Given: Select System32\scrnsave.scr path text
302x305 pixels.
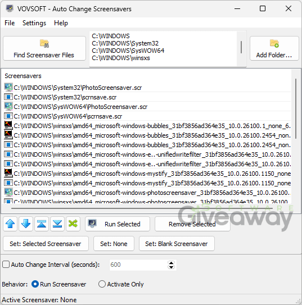Looking at the screenshot, I should coord(65,97).
